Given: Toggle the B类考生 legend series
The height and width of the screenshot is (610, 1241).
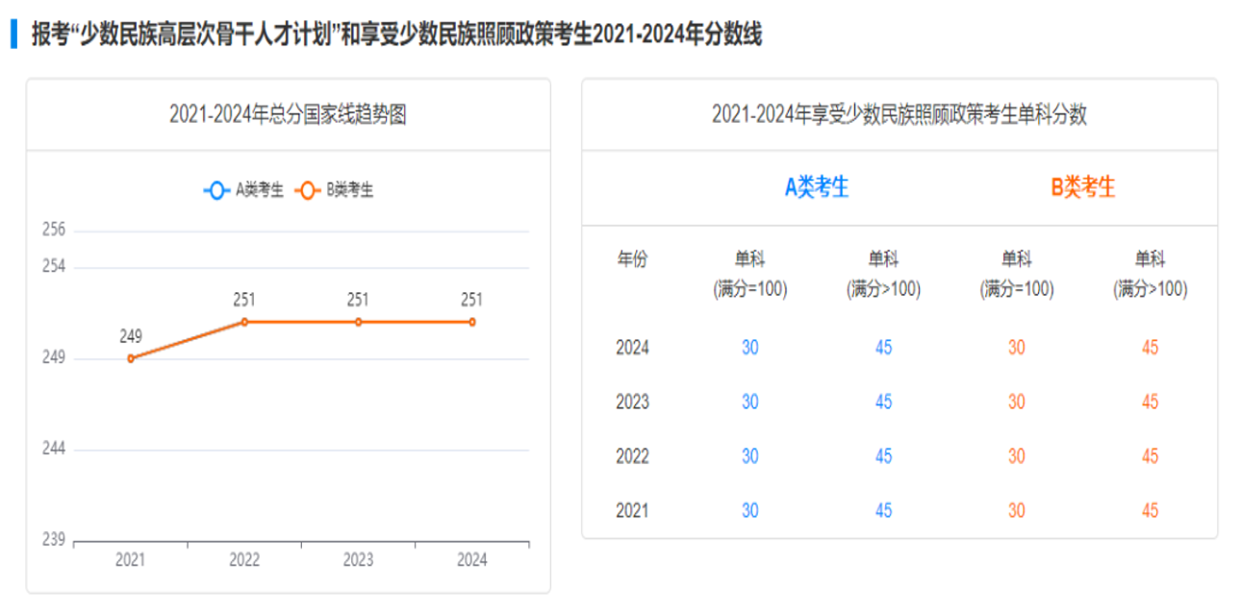Looking at the screenshot, I should coord(335,190).
